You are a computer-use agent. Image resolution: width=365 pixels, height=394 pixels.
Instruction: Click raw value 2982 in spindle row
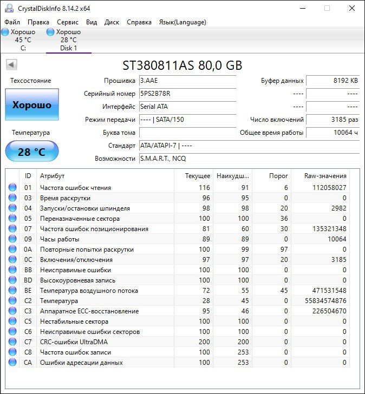pos(338,208)
